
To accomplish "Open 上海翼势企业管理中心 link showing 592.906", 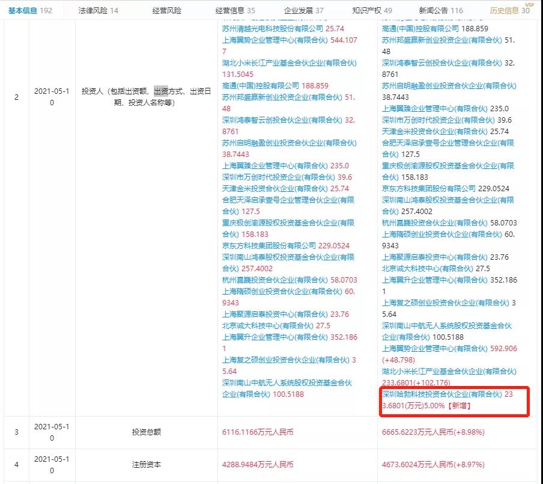I will pos(435,349).
